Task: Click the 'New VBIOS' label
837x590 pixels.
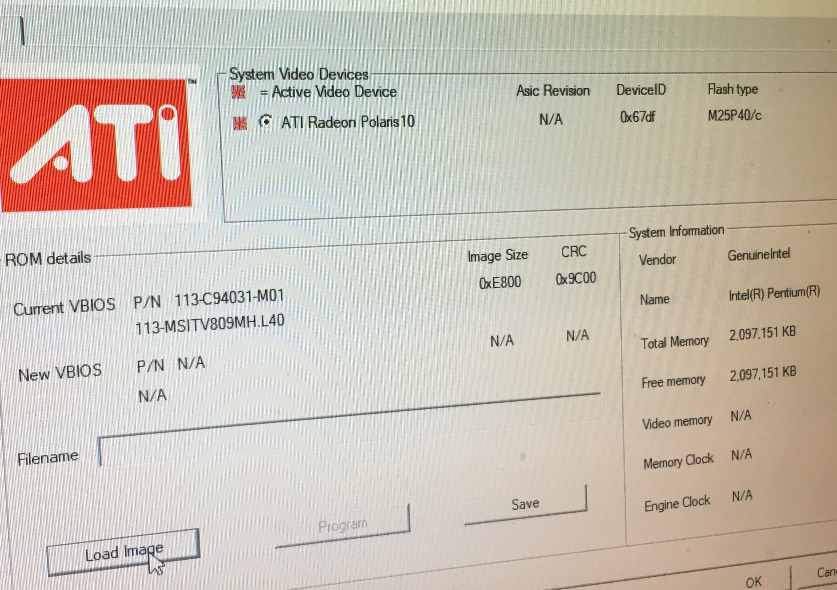Action: 60,373
